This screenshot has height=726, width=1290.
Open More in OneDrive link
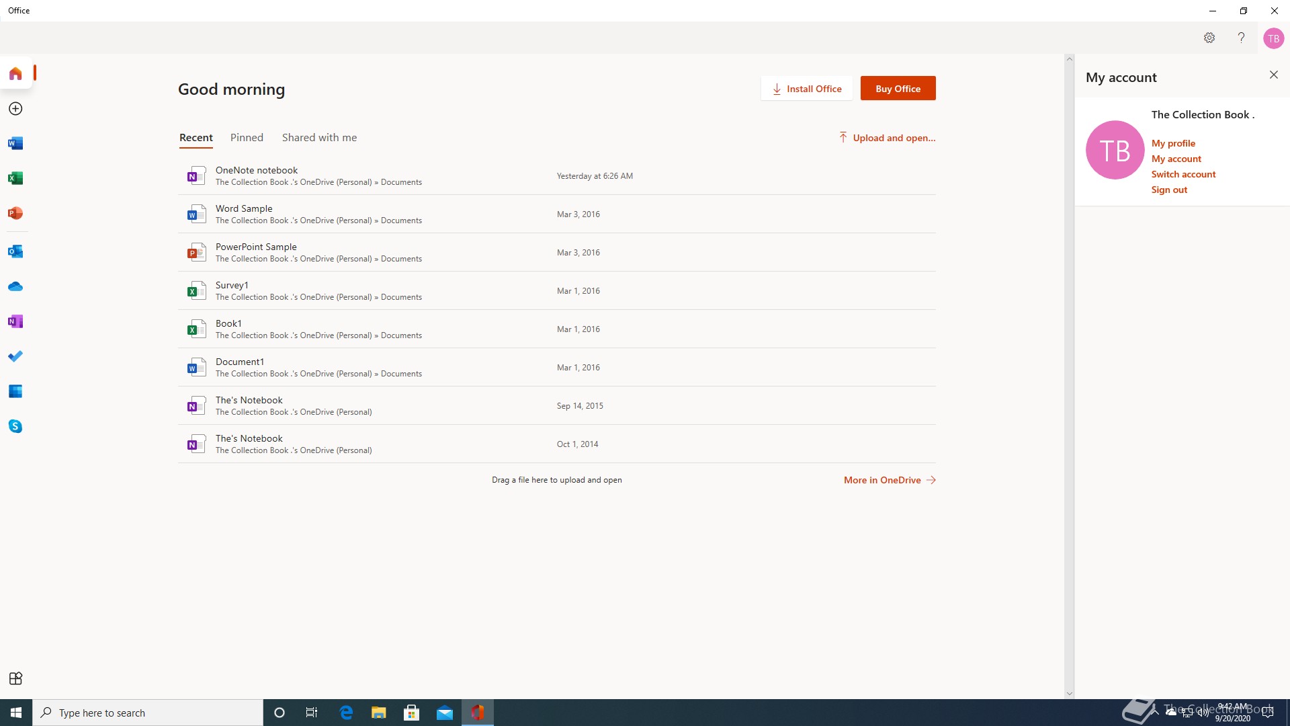[x=890, y=480]
